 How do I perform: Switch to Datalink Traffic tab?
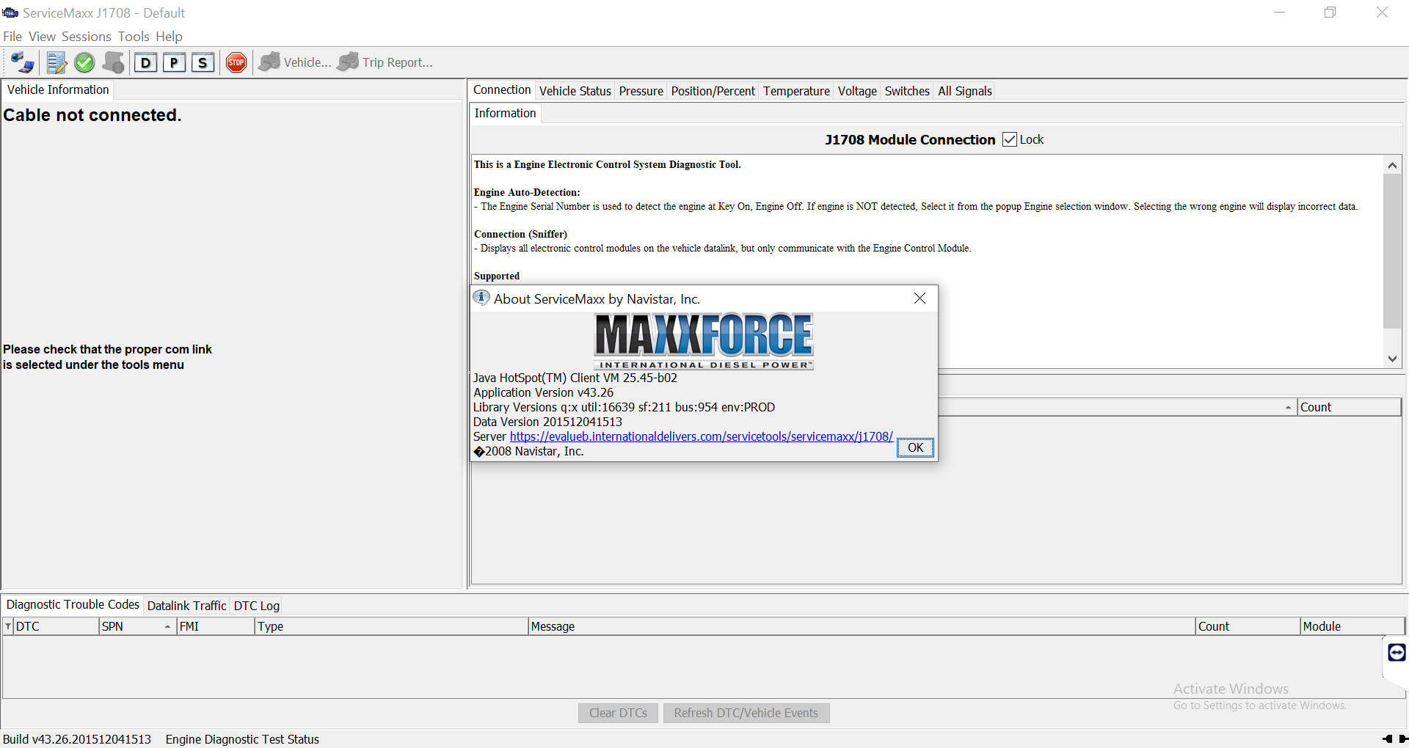click(186, 606)
